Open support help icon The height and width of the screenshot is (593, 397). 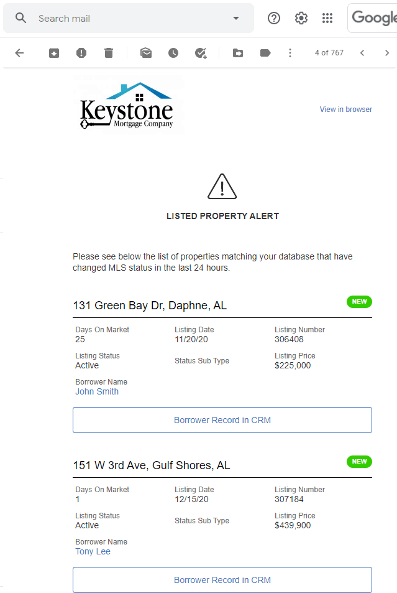click(274, 18)
